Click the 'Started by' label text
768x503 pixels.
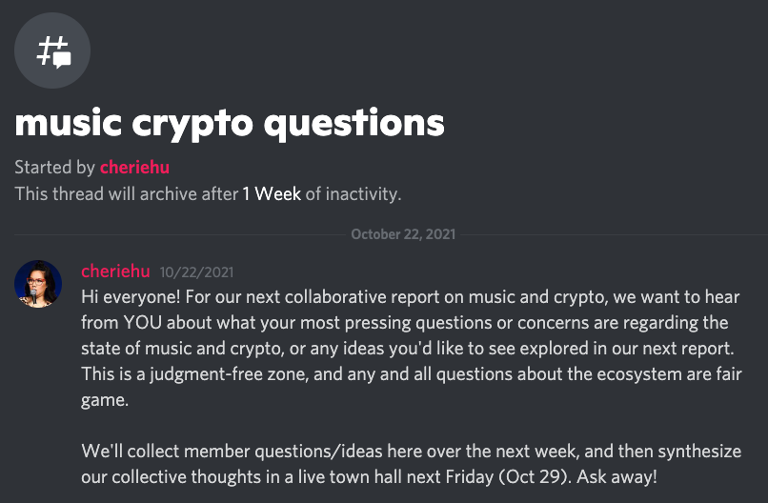[x=55, y=168]
